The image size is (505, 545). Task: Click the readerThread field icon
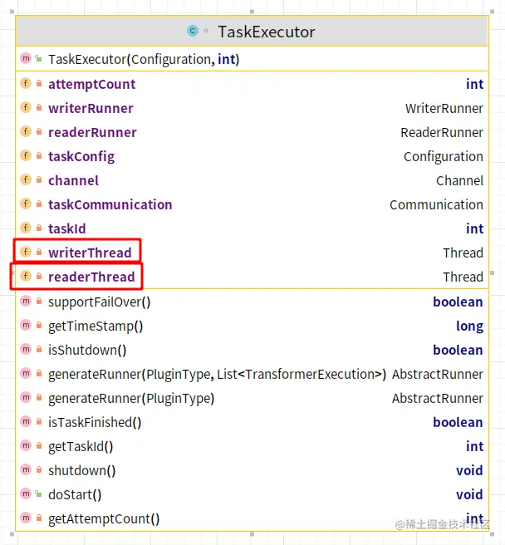coord(26,277)
